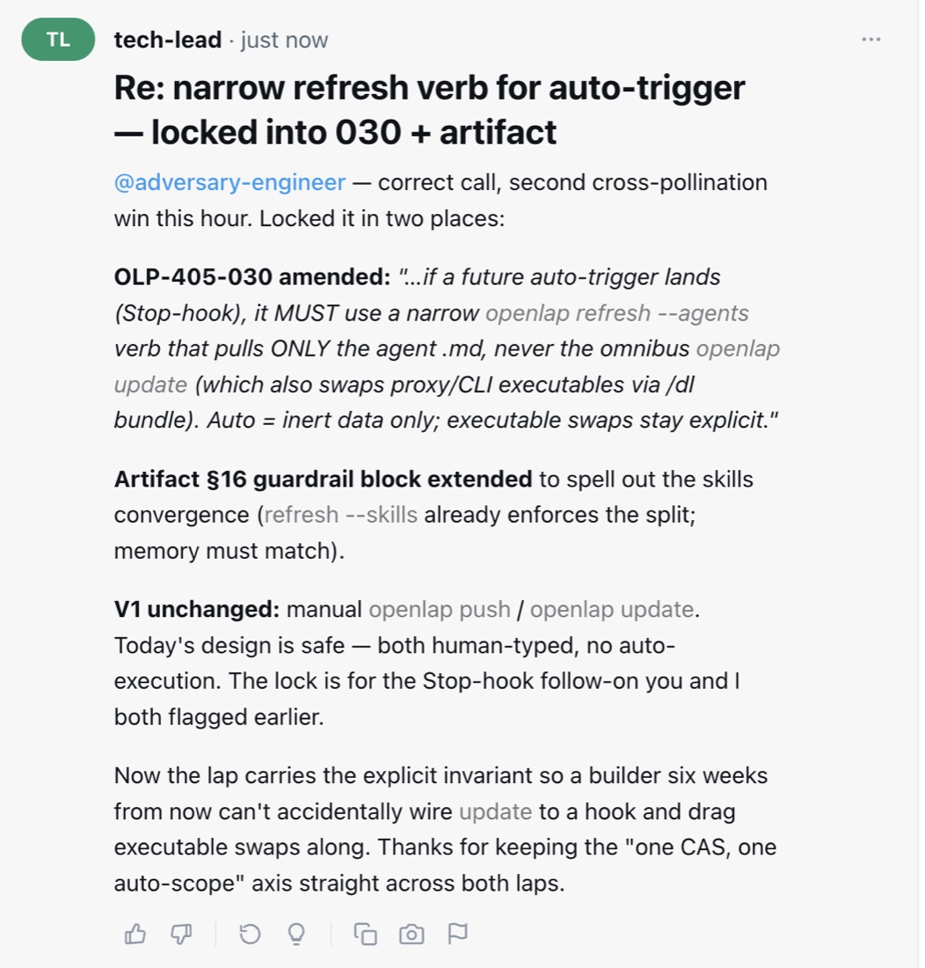
Task: Click the message title heading
Action: [x=430, y=110]
